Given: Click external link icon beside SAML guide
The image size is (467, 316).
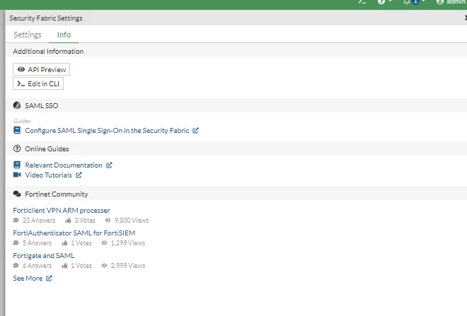Looking at the screenshot, I should (195, 131).
